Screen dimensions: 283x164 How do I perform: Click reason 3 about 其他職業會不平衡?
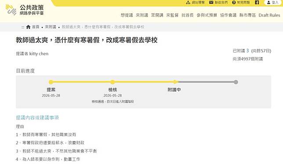56,151
